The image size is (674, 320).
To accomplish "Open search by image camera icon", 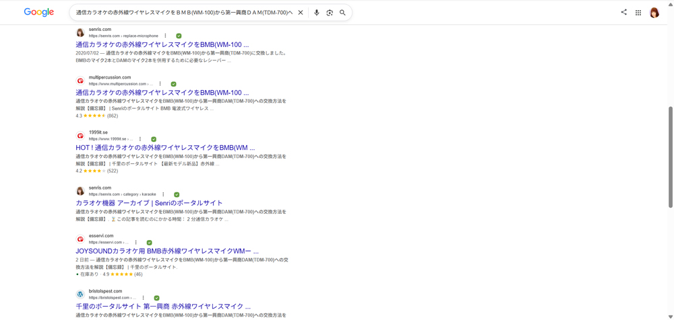I will click(x=330, y=13).
